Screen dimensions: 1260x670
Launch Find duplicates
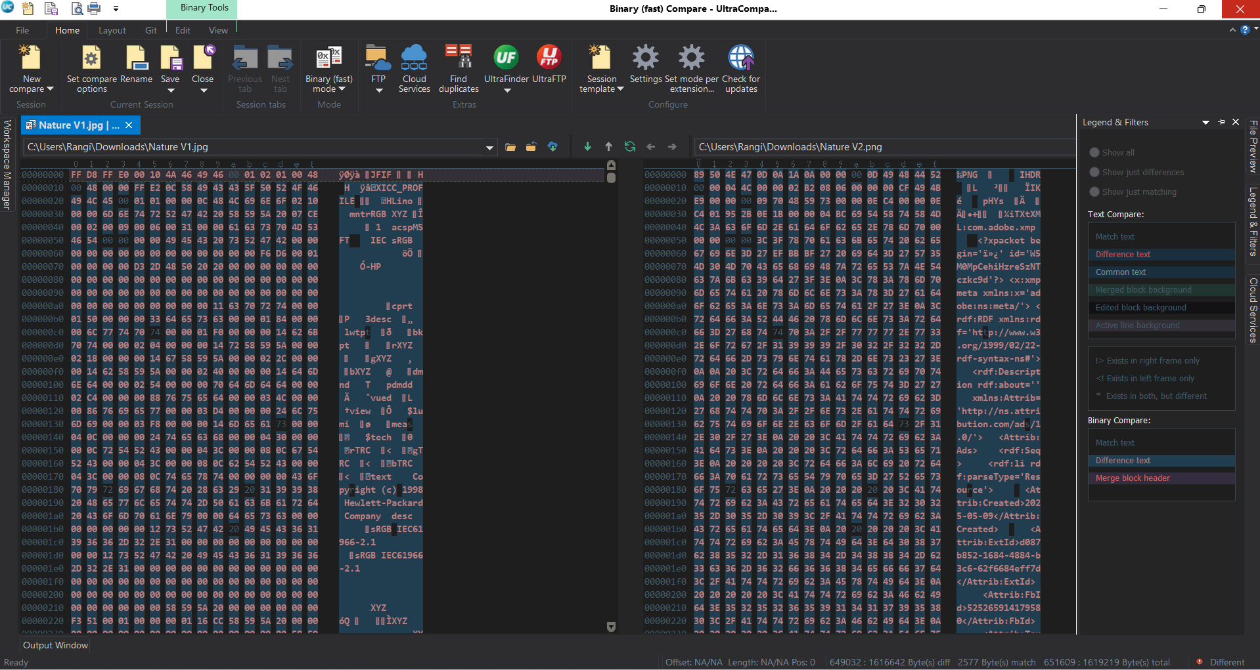(459, 69)
